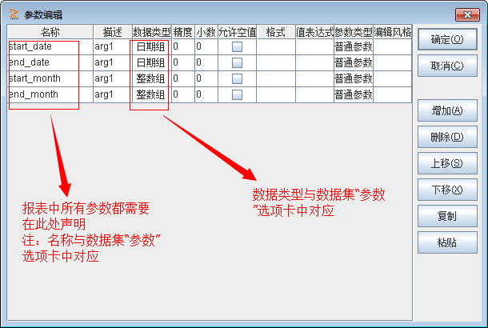Click the 取消(C) cancel button
The image size is (488, 328).
point(447,66)
